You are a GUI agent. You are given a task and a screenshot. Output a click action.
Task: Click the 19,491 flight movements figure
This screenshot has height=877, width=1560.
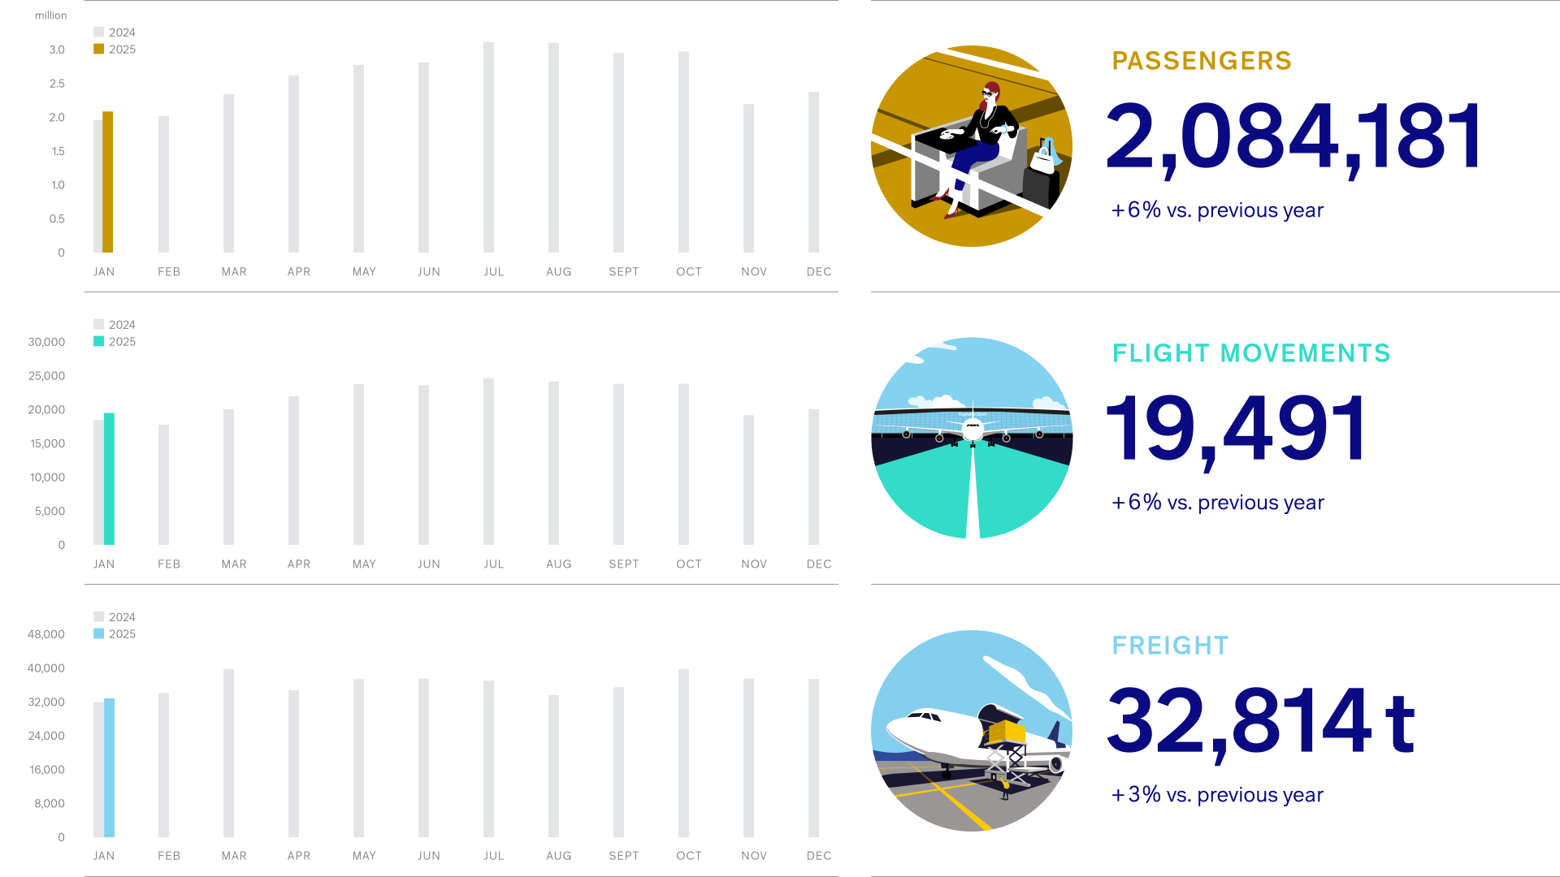click(1237, 429)
